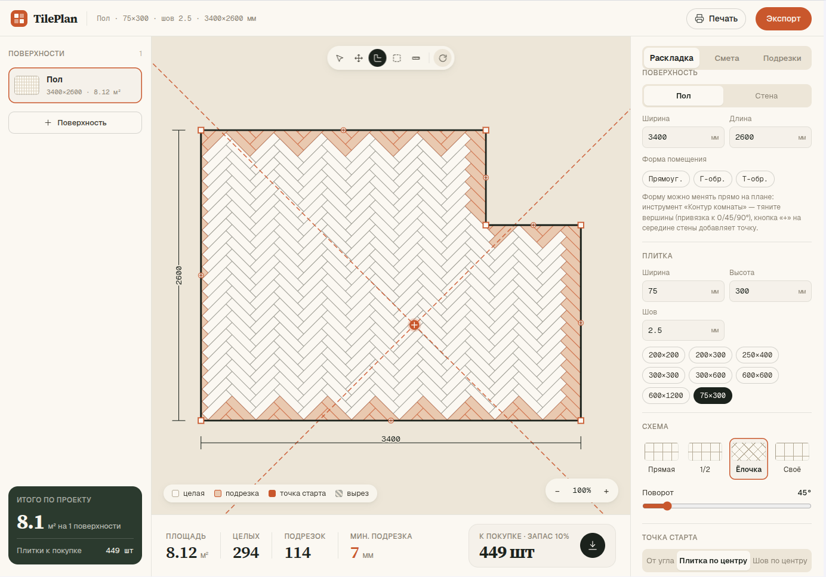Pick the 250×400 tile preset
Screen dimensions: 826x577
pos(757,355)
